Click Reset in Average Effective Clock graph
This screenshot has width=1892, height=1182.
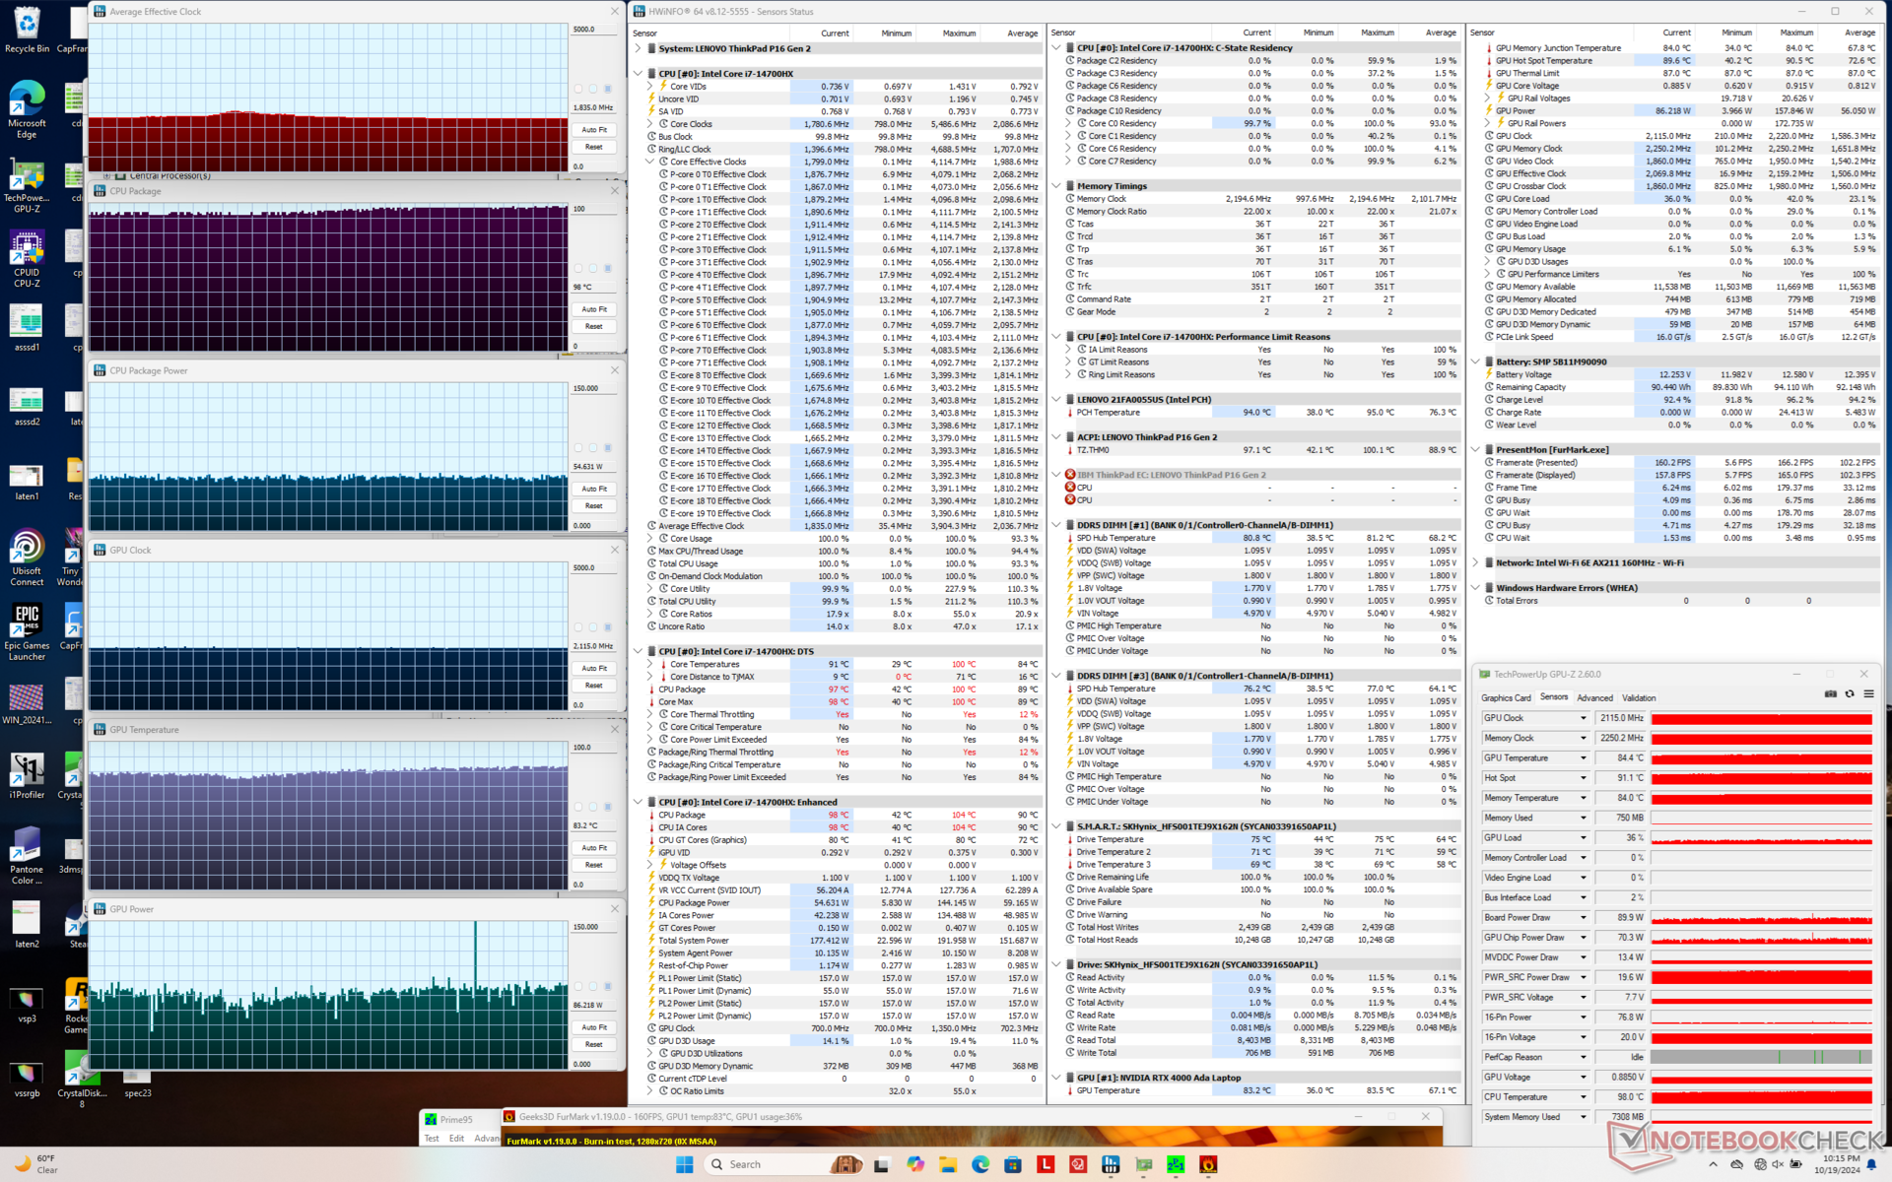click(594, 147)
